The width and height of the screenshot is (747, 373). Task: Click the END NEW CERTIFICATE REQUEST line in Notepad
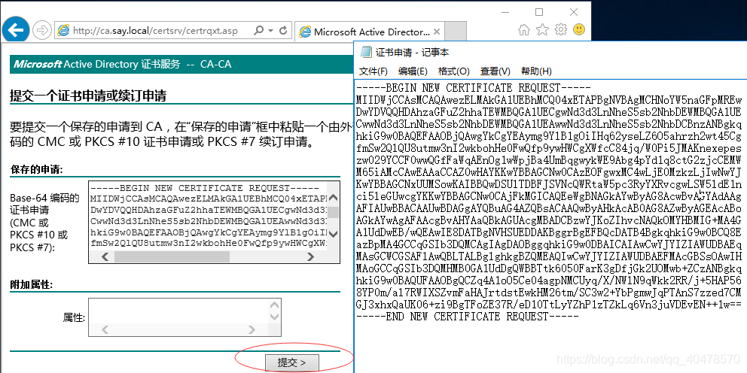tap(468, 317)
